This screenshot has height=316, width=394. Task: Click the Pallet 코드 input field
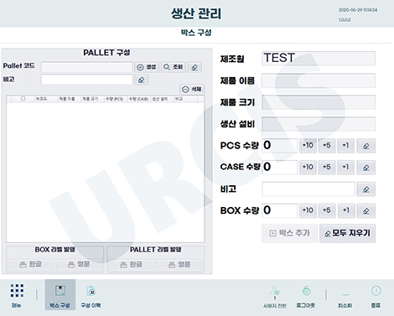(x=86, y=67)
